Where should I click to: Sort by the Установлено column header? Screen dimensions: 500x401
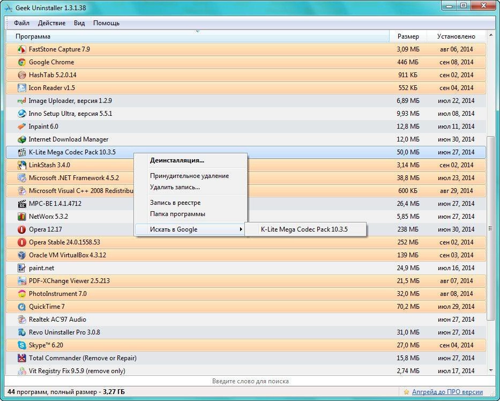pyautogui.click(x=456, y=36)
